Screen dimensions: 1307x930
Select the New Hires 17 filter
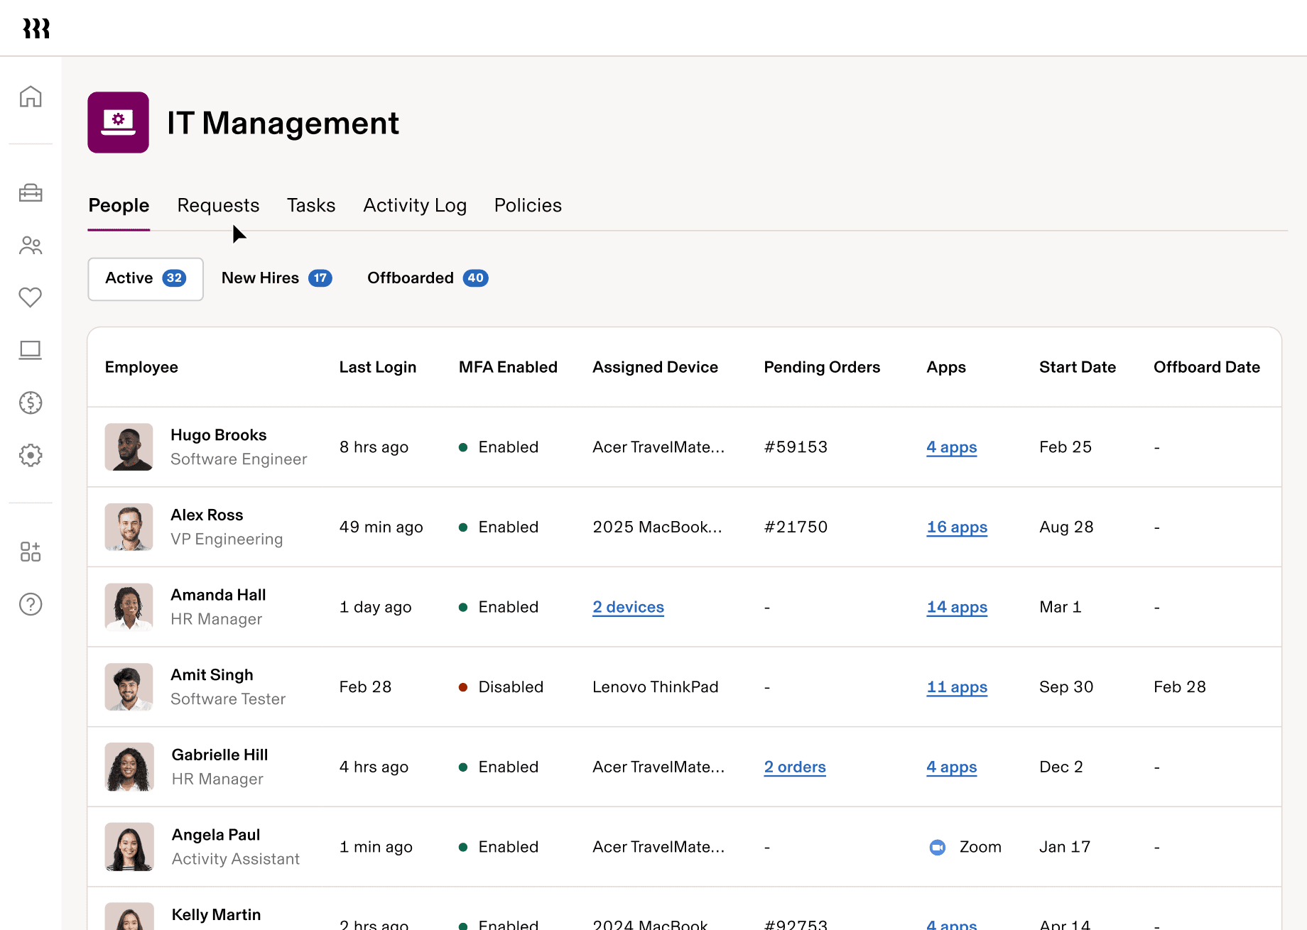tap(277, 278)
